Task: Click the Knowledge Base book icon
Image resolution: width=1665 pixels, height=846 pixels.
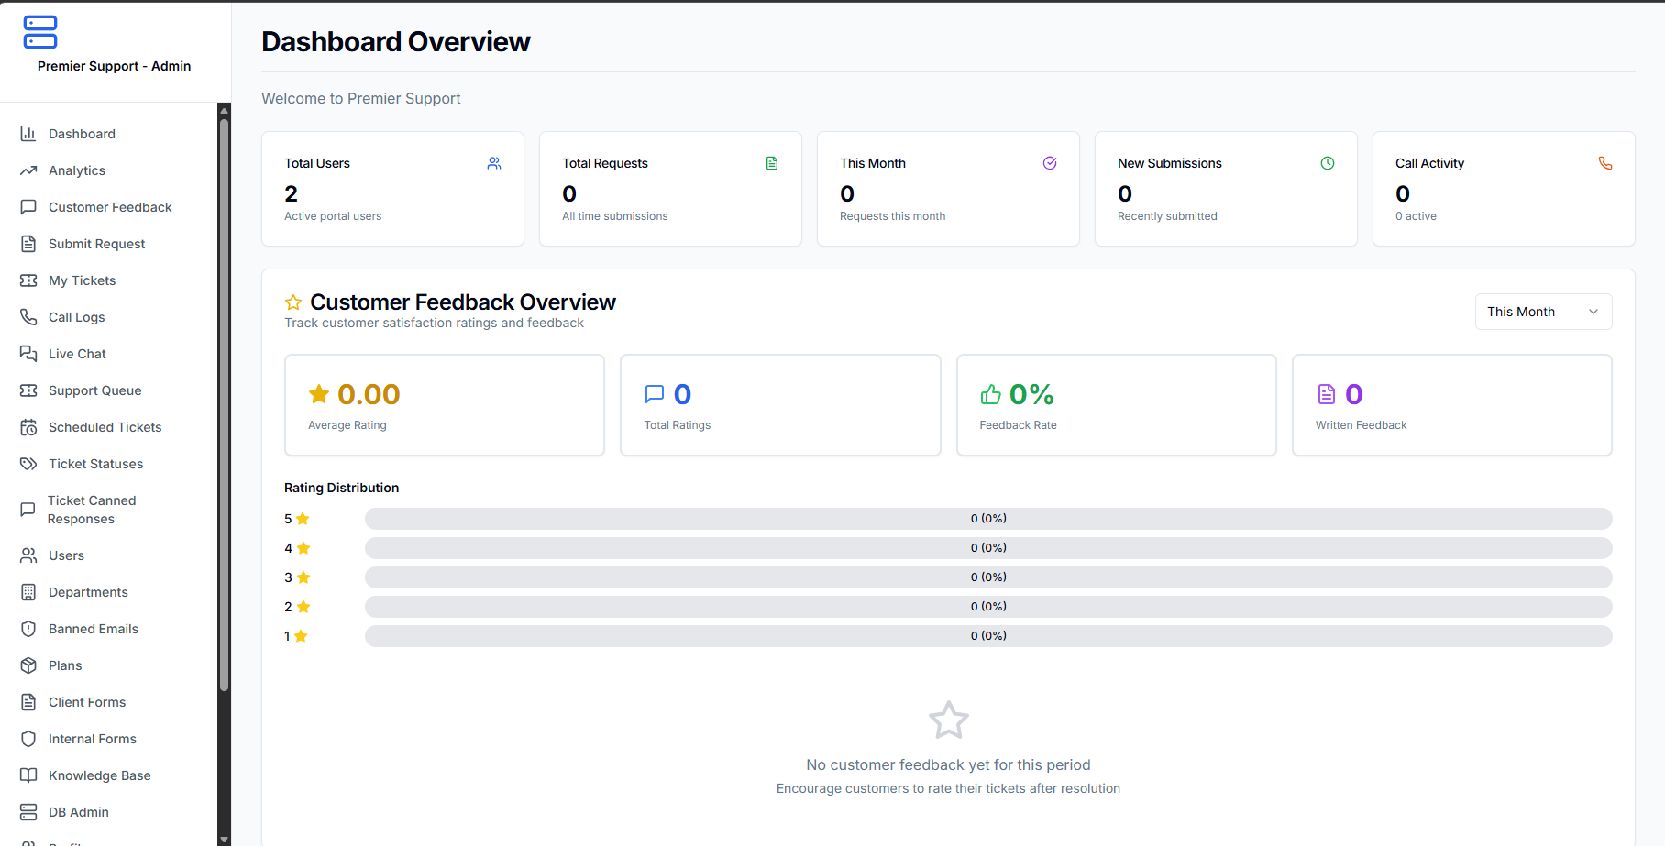Action: [28, 775]
